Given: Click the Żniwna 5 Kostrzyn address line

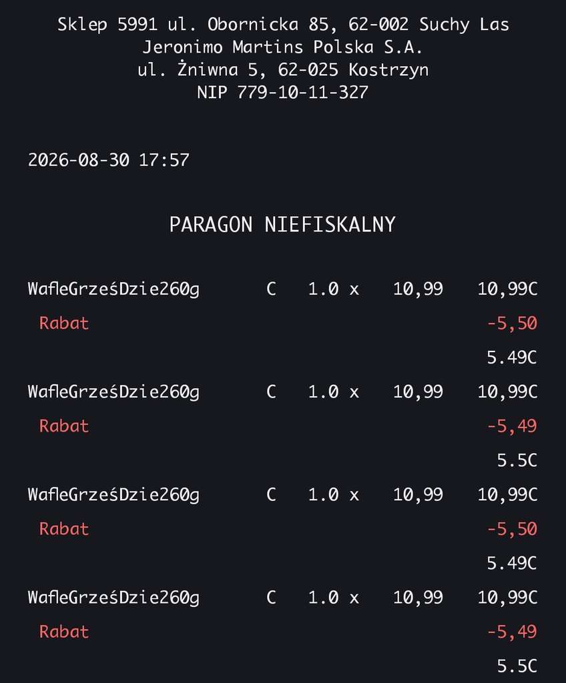Looking at the screenshot, I should click(x=283, y=69).
